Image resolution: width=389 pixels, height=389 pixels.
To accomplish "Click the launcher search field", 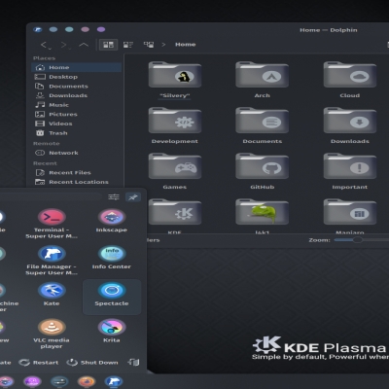I will (52, 197).
